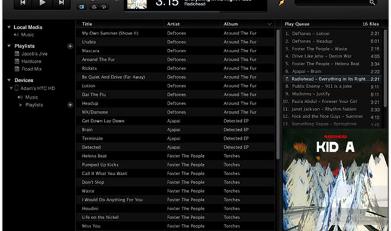
Task: Select queue item Deftones – Headup
Action: pyautogui.click(x=332, y=41)
